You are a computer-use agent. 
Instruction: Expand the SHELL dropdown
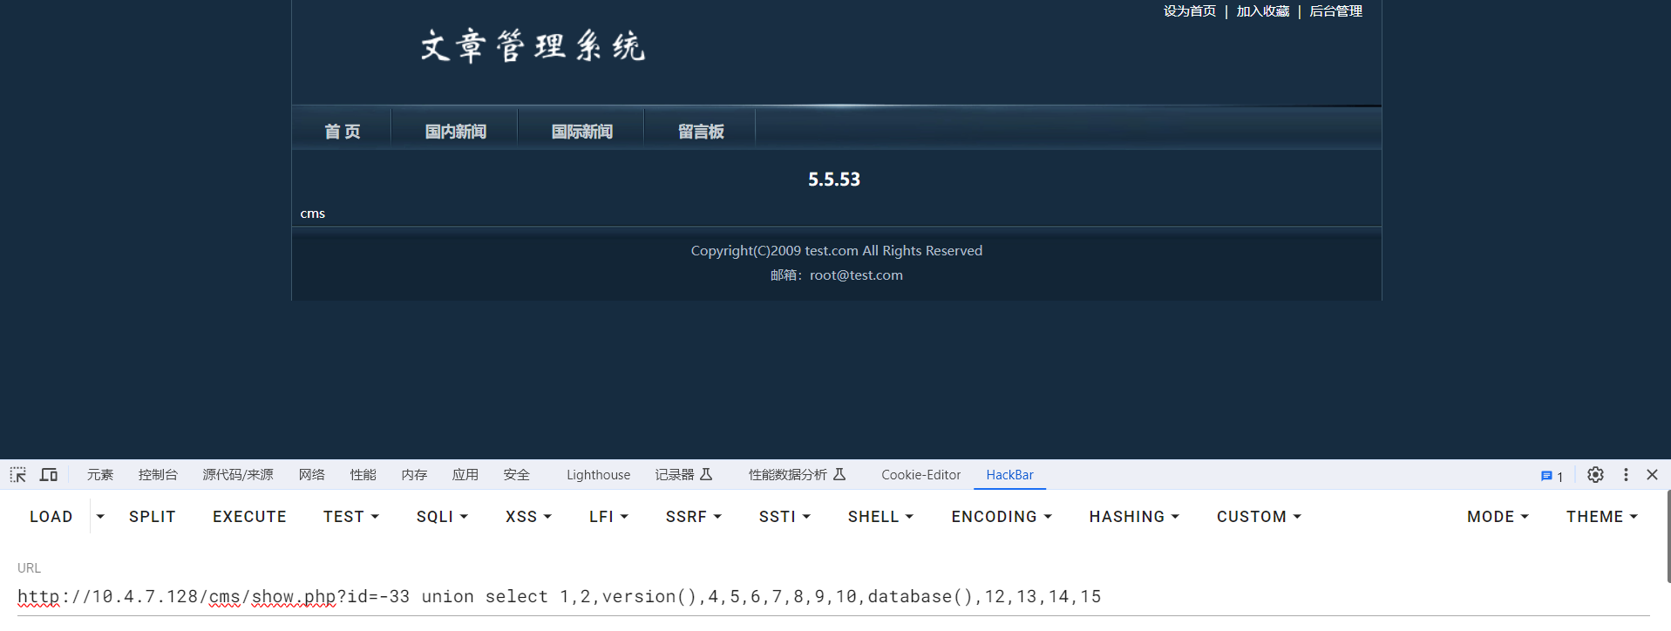coord(880,517)
